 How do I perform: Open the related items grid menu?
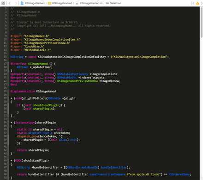point(3,3)
